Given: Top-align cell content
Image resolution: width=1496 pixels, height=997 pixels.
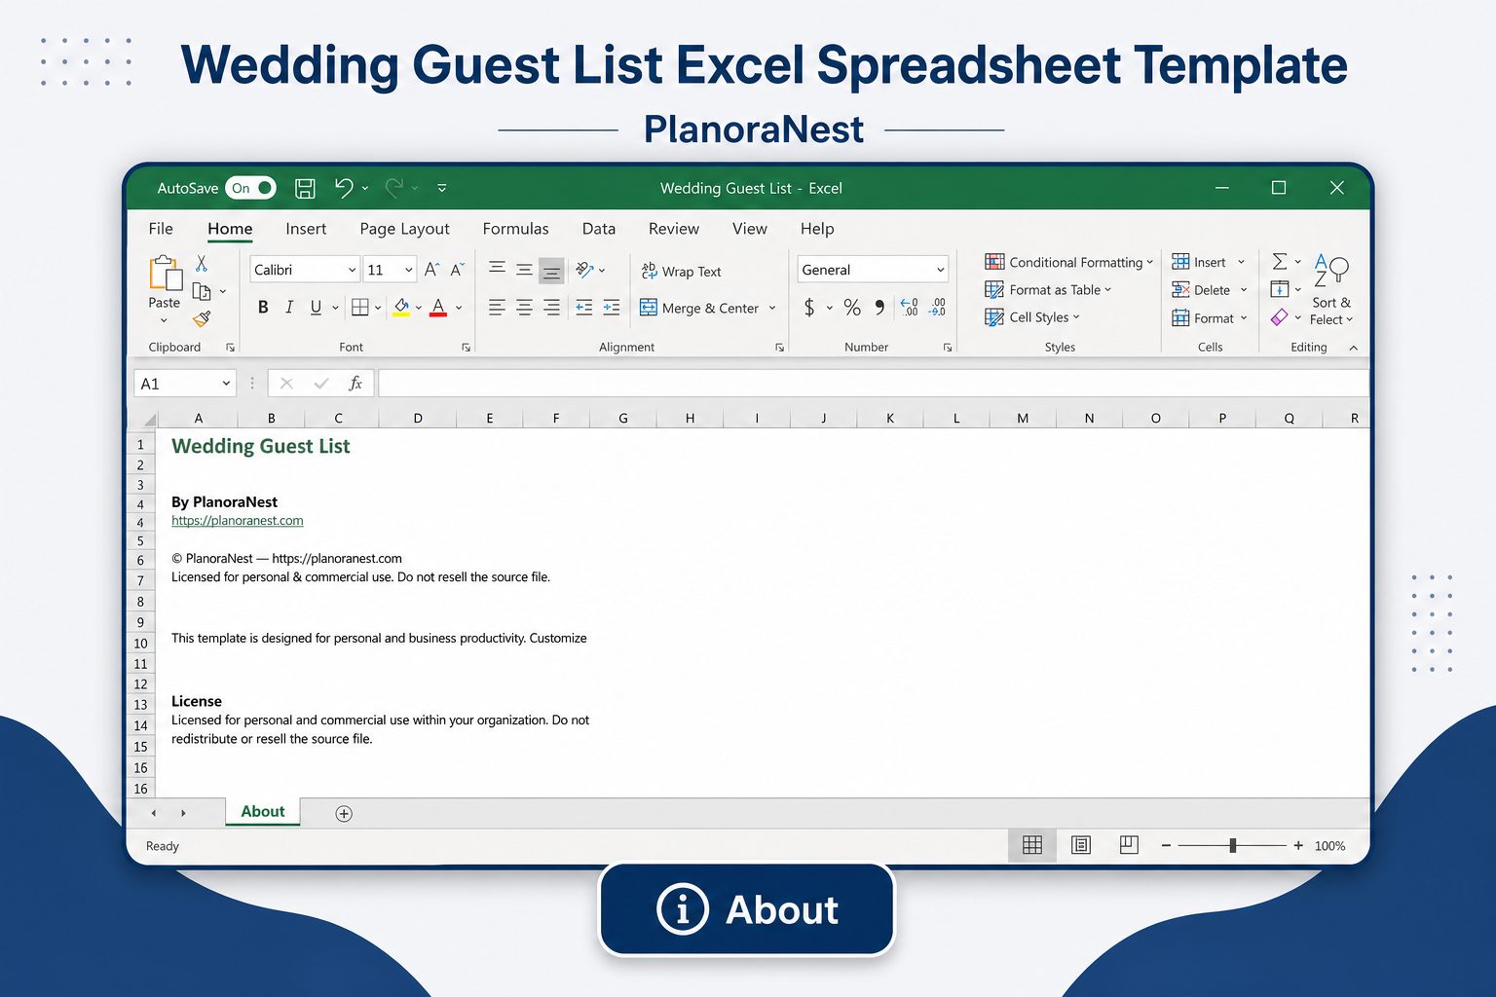Looking at the screenshot, I should click(x=497, y=269).
